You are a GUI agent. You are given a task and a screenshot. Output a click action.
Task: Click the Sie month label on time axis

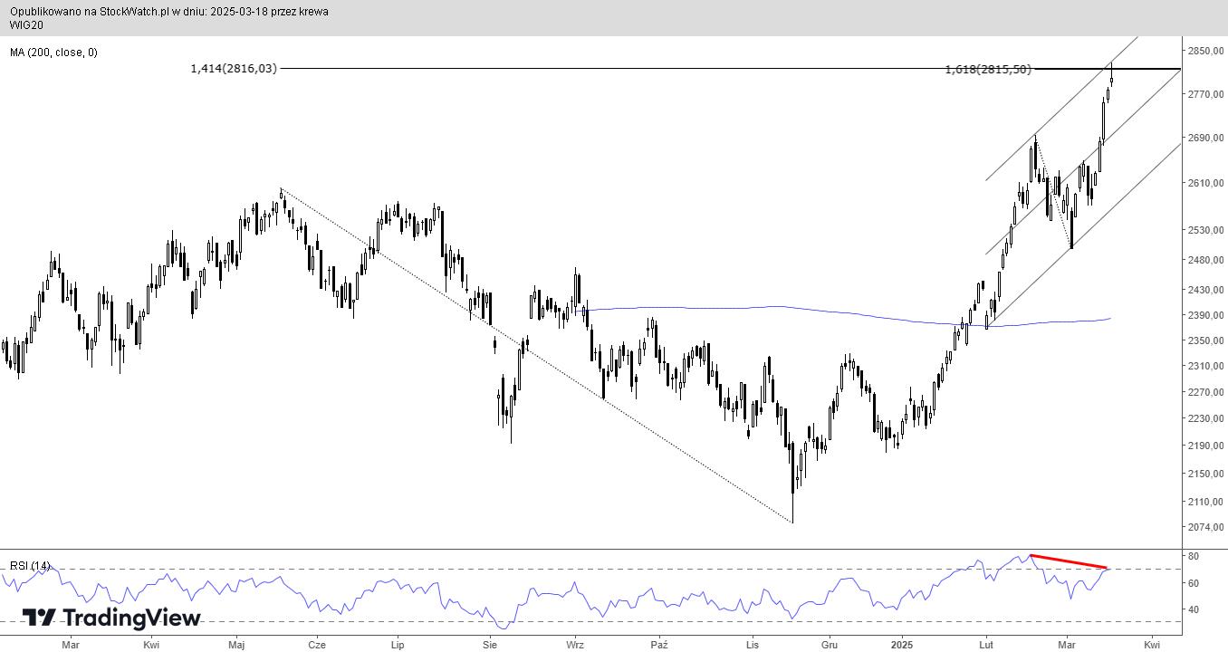pos(490,645)
